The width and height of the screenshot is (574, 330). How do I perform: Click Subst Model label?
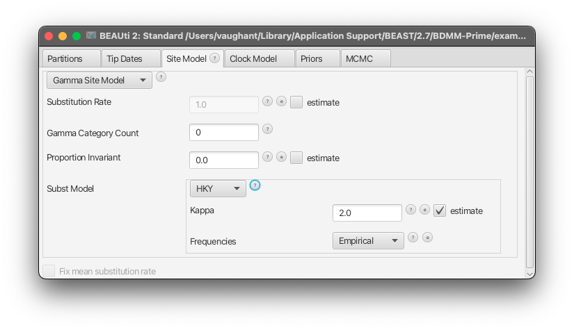(x=70, y=188)
